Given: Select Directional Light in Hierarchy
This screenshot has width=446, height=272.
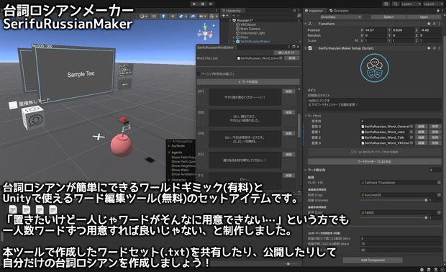Looking at the screenshot, I should click(x=252, y=33).
